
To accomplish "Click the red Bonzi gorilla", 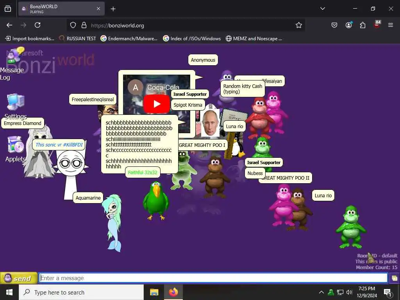I will (x=259, y=118).
